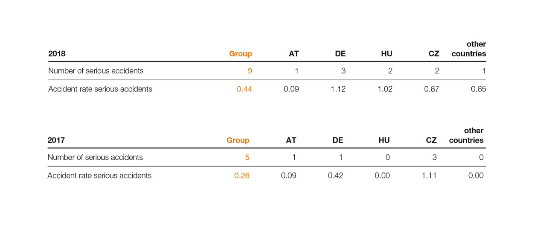Select the Group accident rate 0.44
Viewport: 546px width, 228px height.
point(244,89)
